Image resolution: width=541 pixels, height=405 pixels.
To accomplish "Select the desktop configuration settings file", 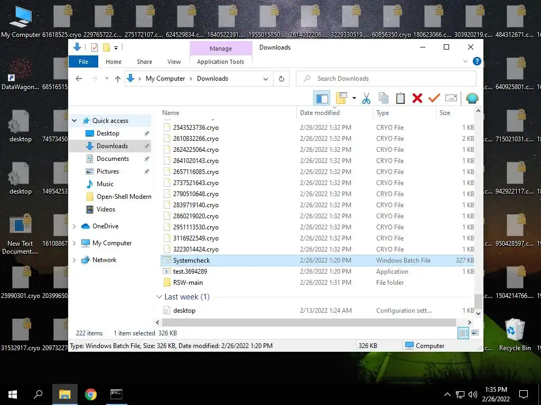I will pos(318,311).
